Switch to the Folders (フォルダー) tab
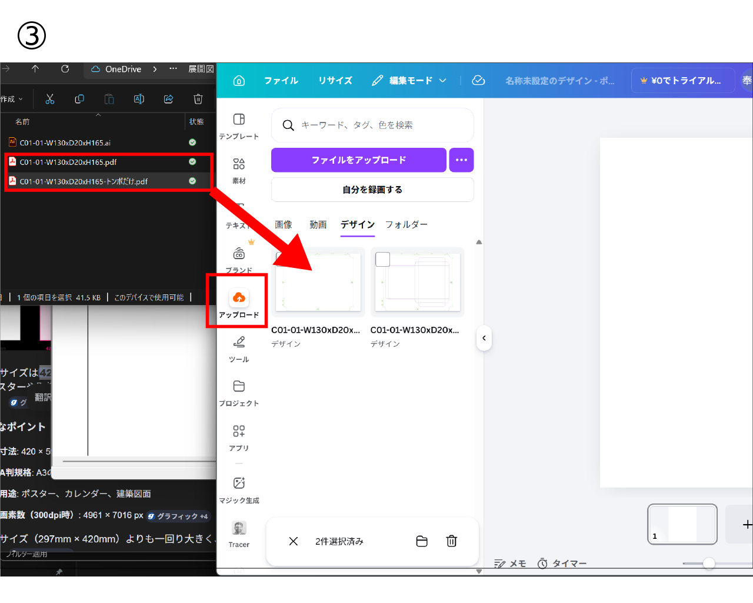753x603 pixels. click(406, 224)
